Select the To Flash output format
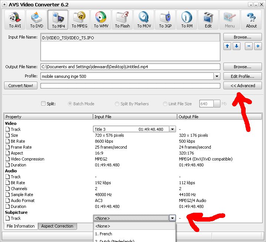266x242 pixels. tap(122, 20)
